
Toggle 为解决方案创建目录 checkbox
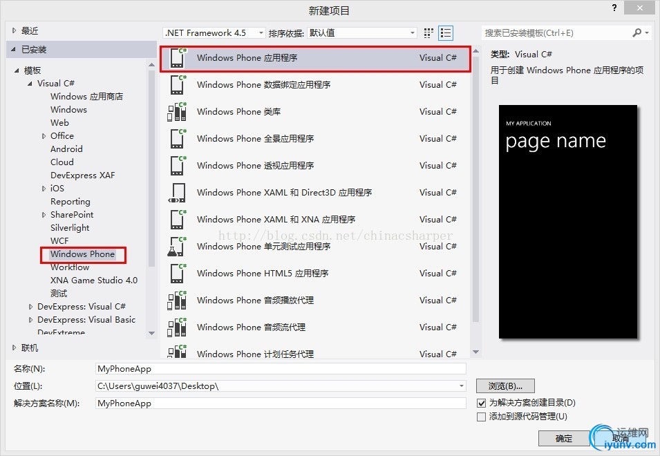pyautogui.click(x=481, y=403)
